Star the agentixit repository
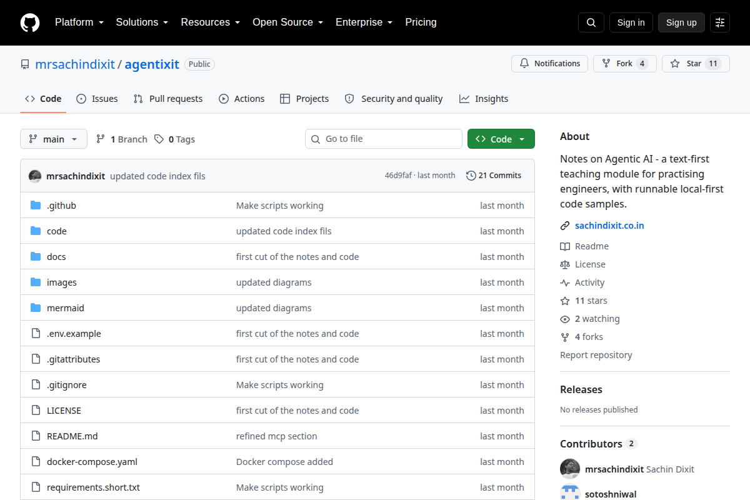750x500 pixels. pos(696,64)
